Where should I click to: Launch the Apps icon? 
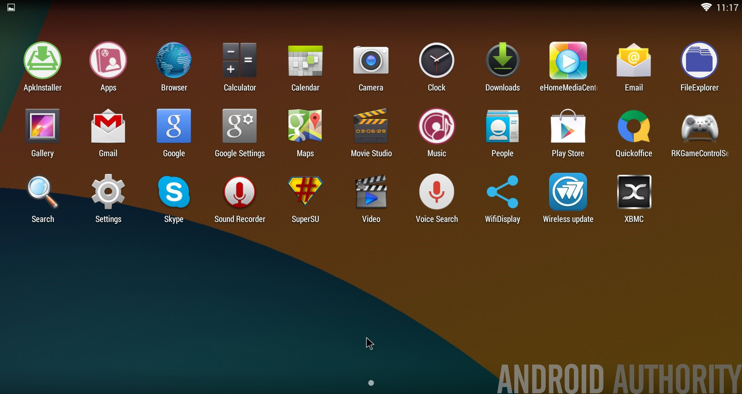tap(108, 60)
